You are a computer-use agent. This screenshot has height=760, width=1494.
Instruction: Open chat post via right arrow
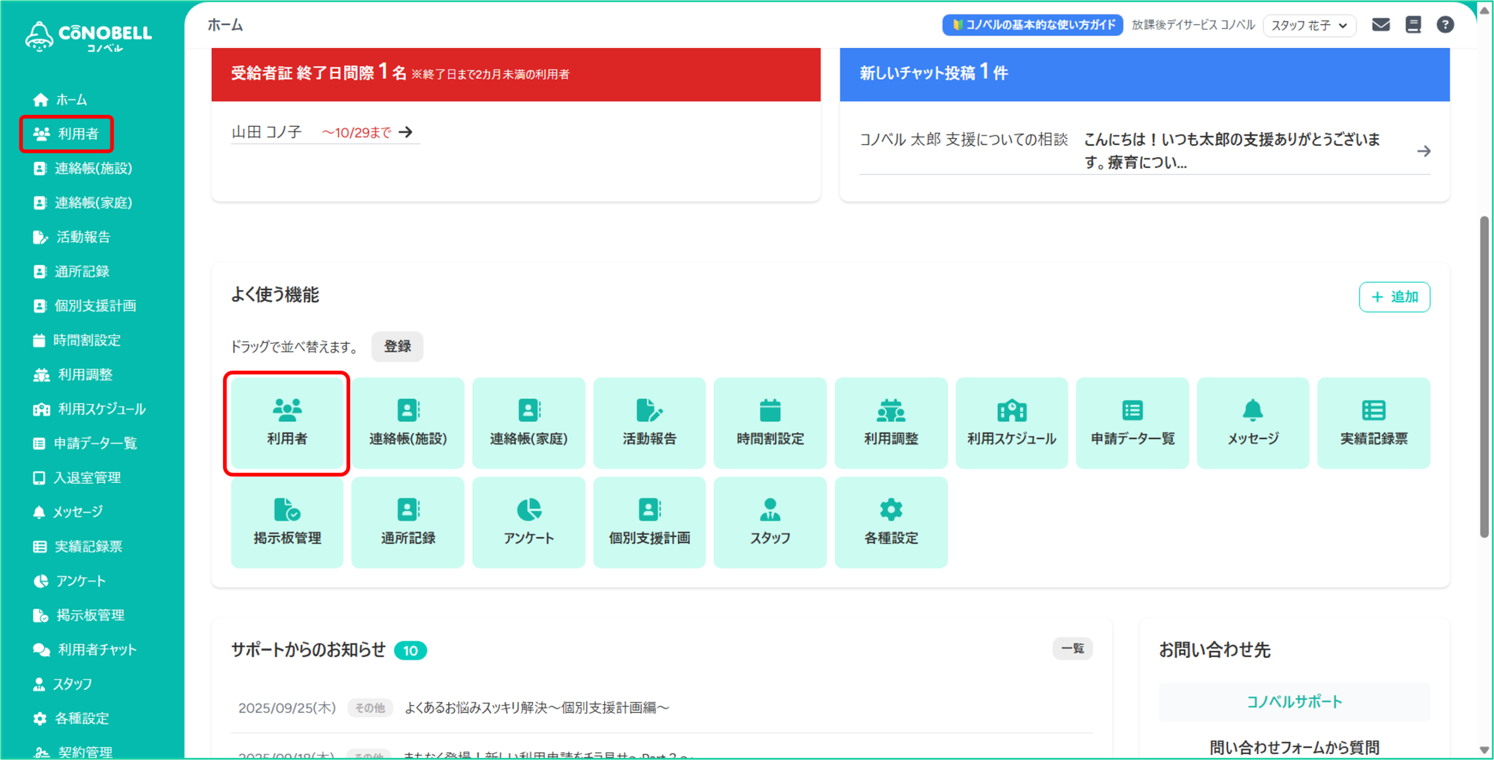coord(1423,151)
